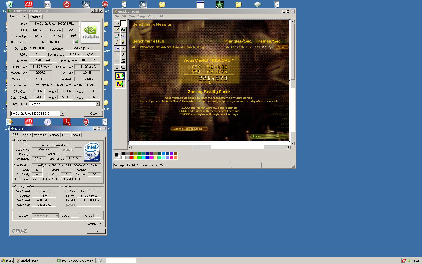This screenshot has width=422, height=264.
Task: Select the Rectangle shape tool in Paint
Action: (117, 61)
